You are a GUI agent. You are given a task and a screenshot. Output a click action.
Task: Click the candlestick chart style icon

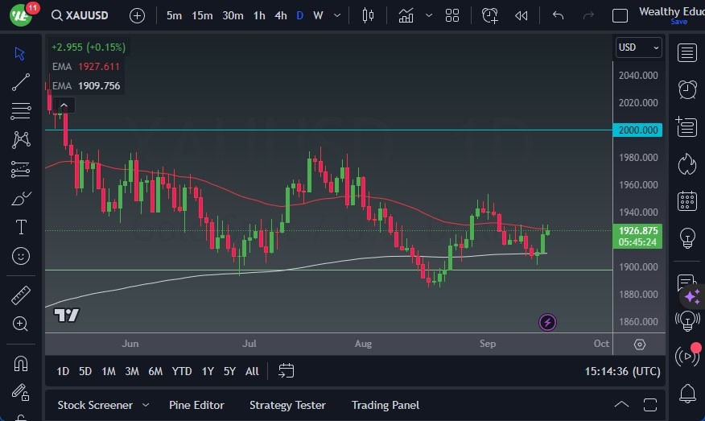point(369,15)
